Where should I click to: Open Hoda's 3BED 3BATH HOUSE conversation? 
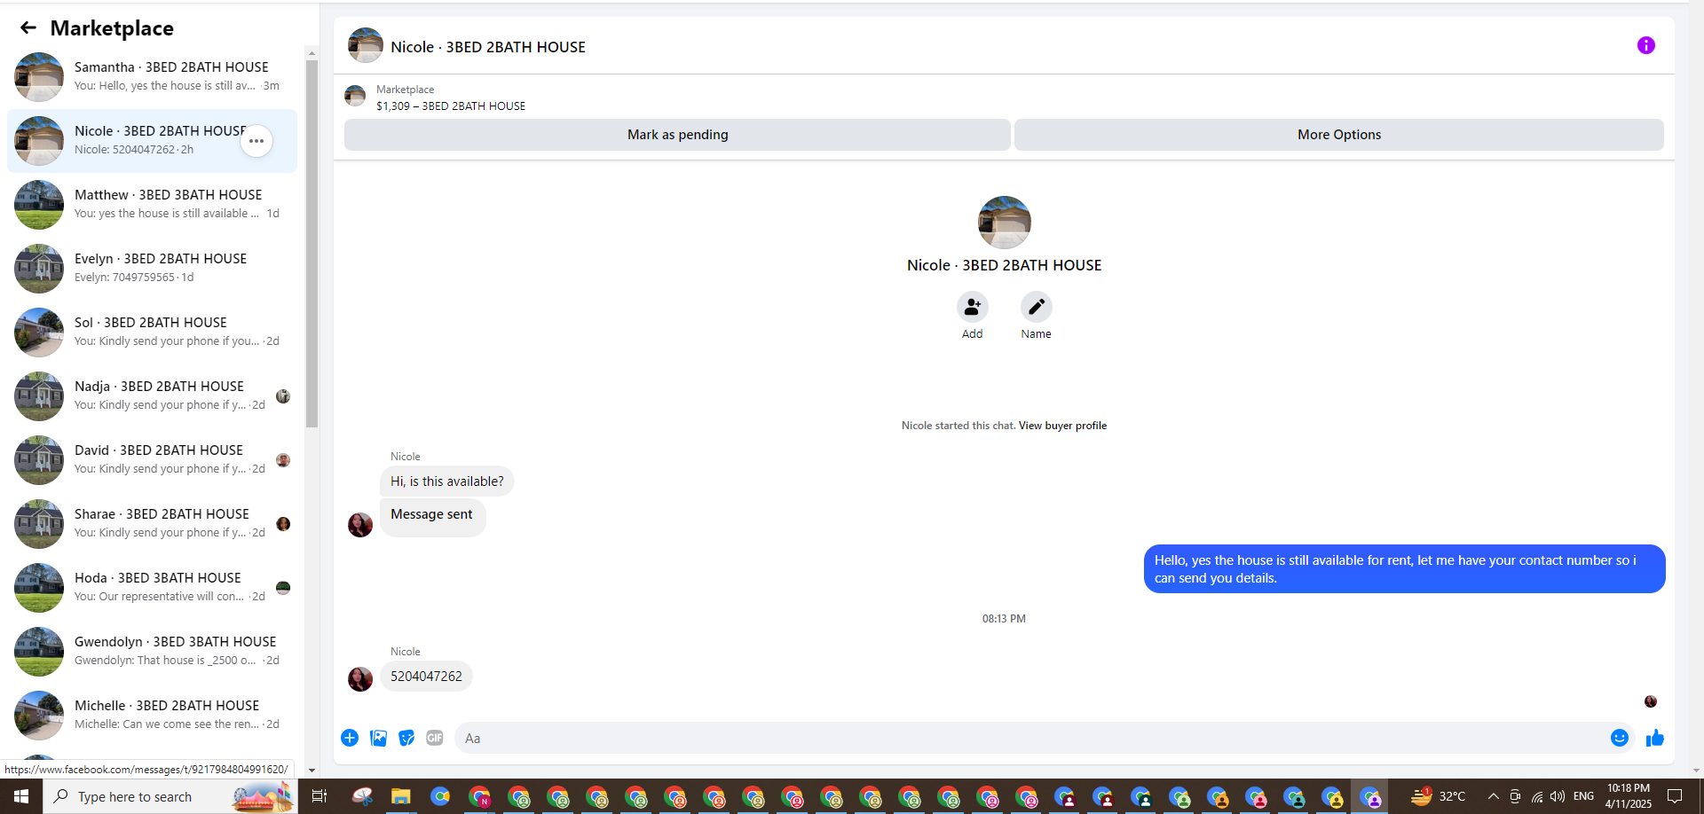coord(153,588)
